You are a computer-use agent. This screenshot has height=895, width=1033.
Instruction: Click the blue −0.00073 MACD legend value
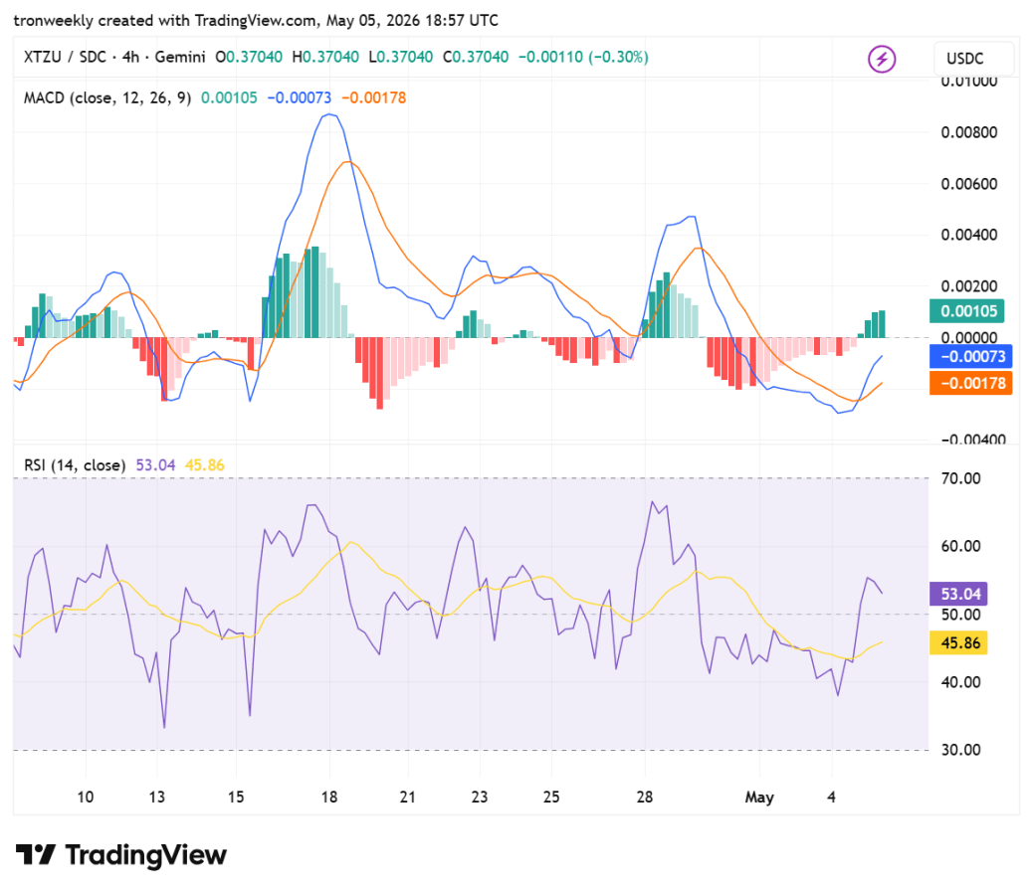(x=300, y=98)
